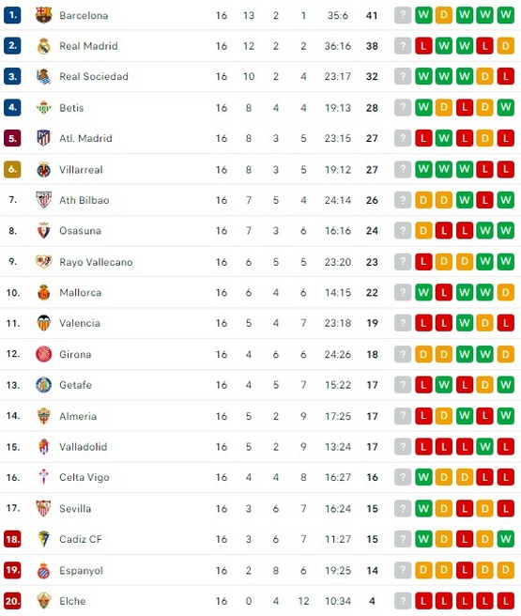Click the Girona round red crest
The height and width of the screenshot is (616, 521).
tap(43, 354)
